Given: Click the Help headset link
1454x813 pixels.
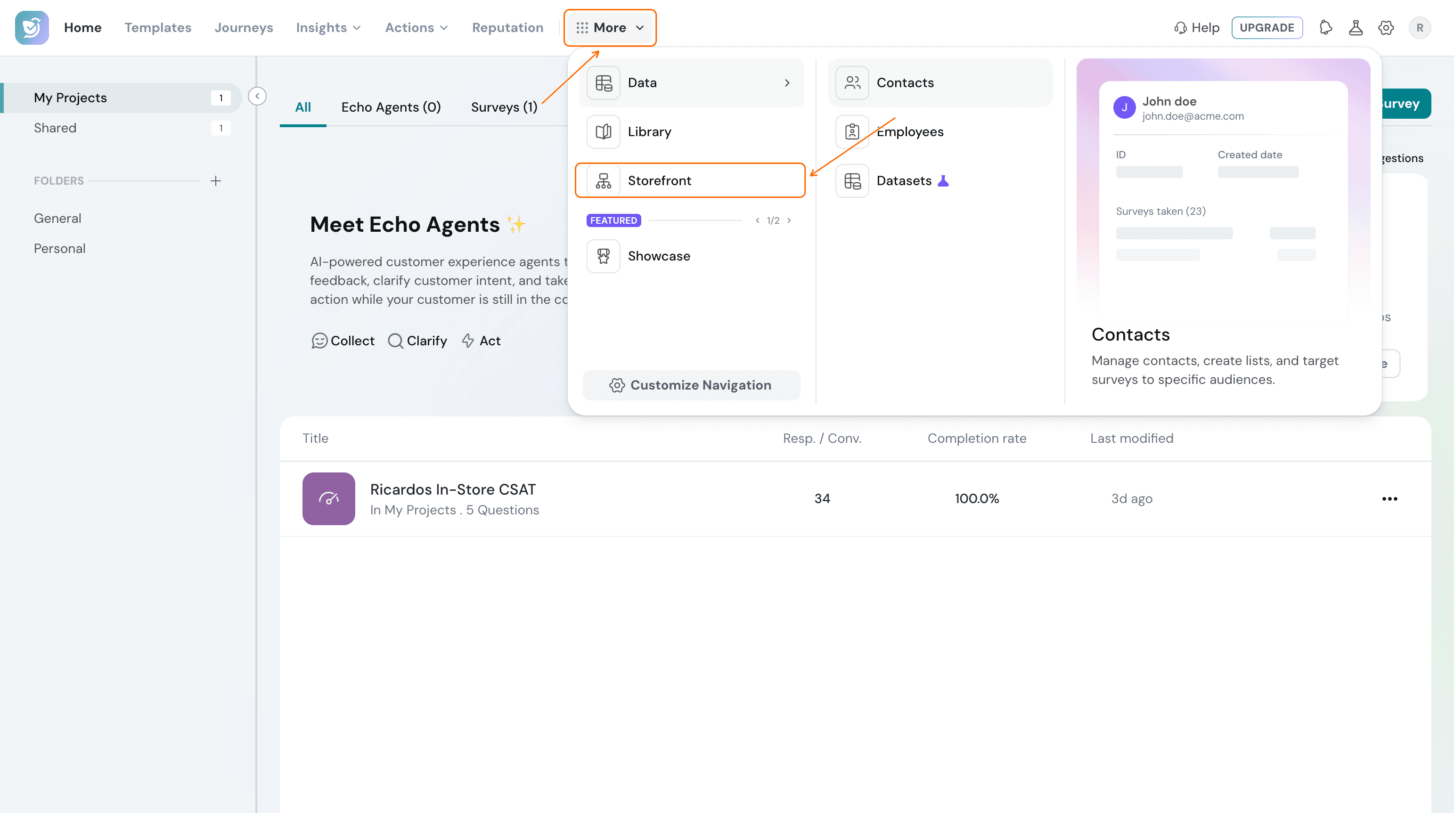Looking at the screenshot, I should [x=1197, y=28].
